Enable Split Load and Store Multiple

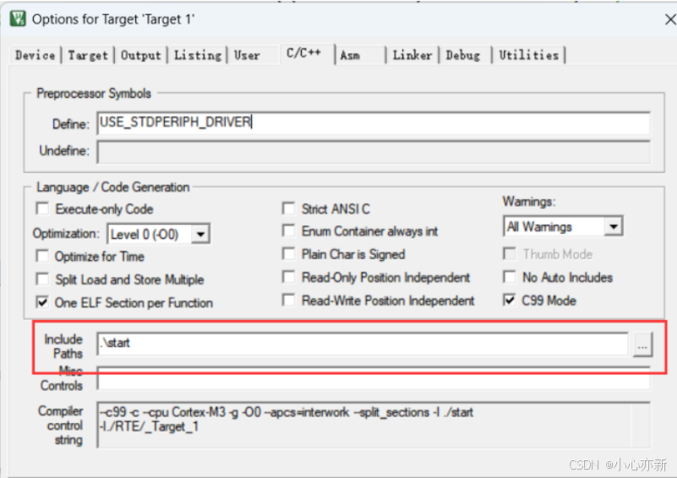tap(42, 280)
